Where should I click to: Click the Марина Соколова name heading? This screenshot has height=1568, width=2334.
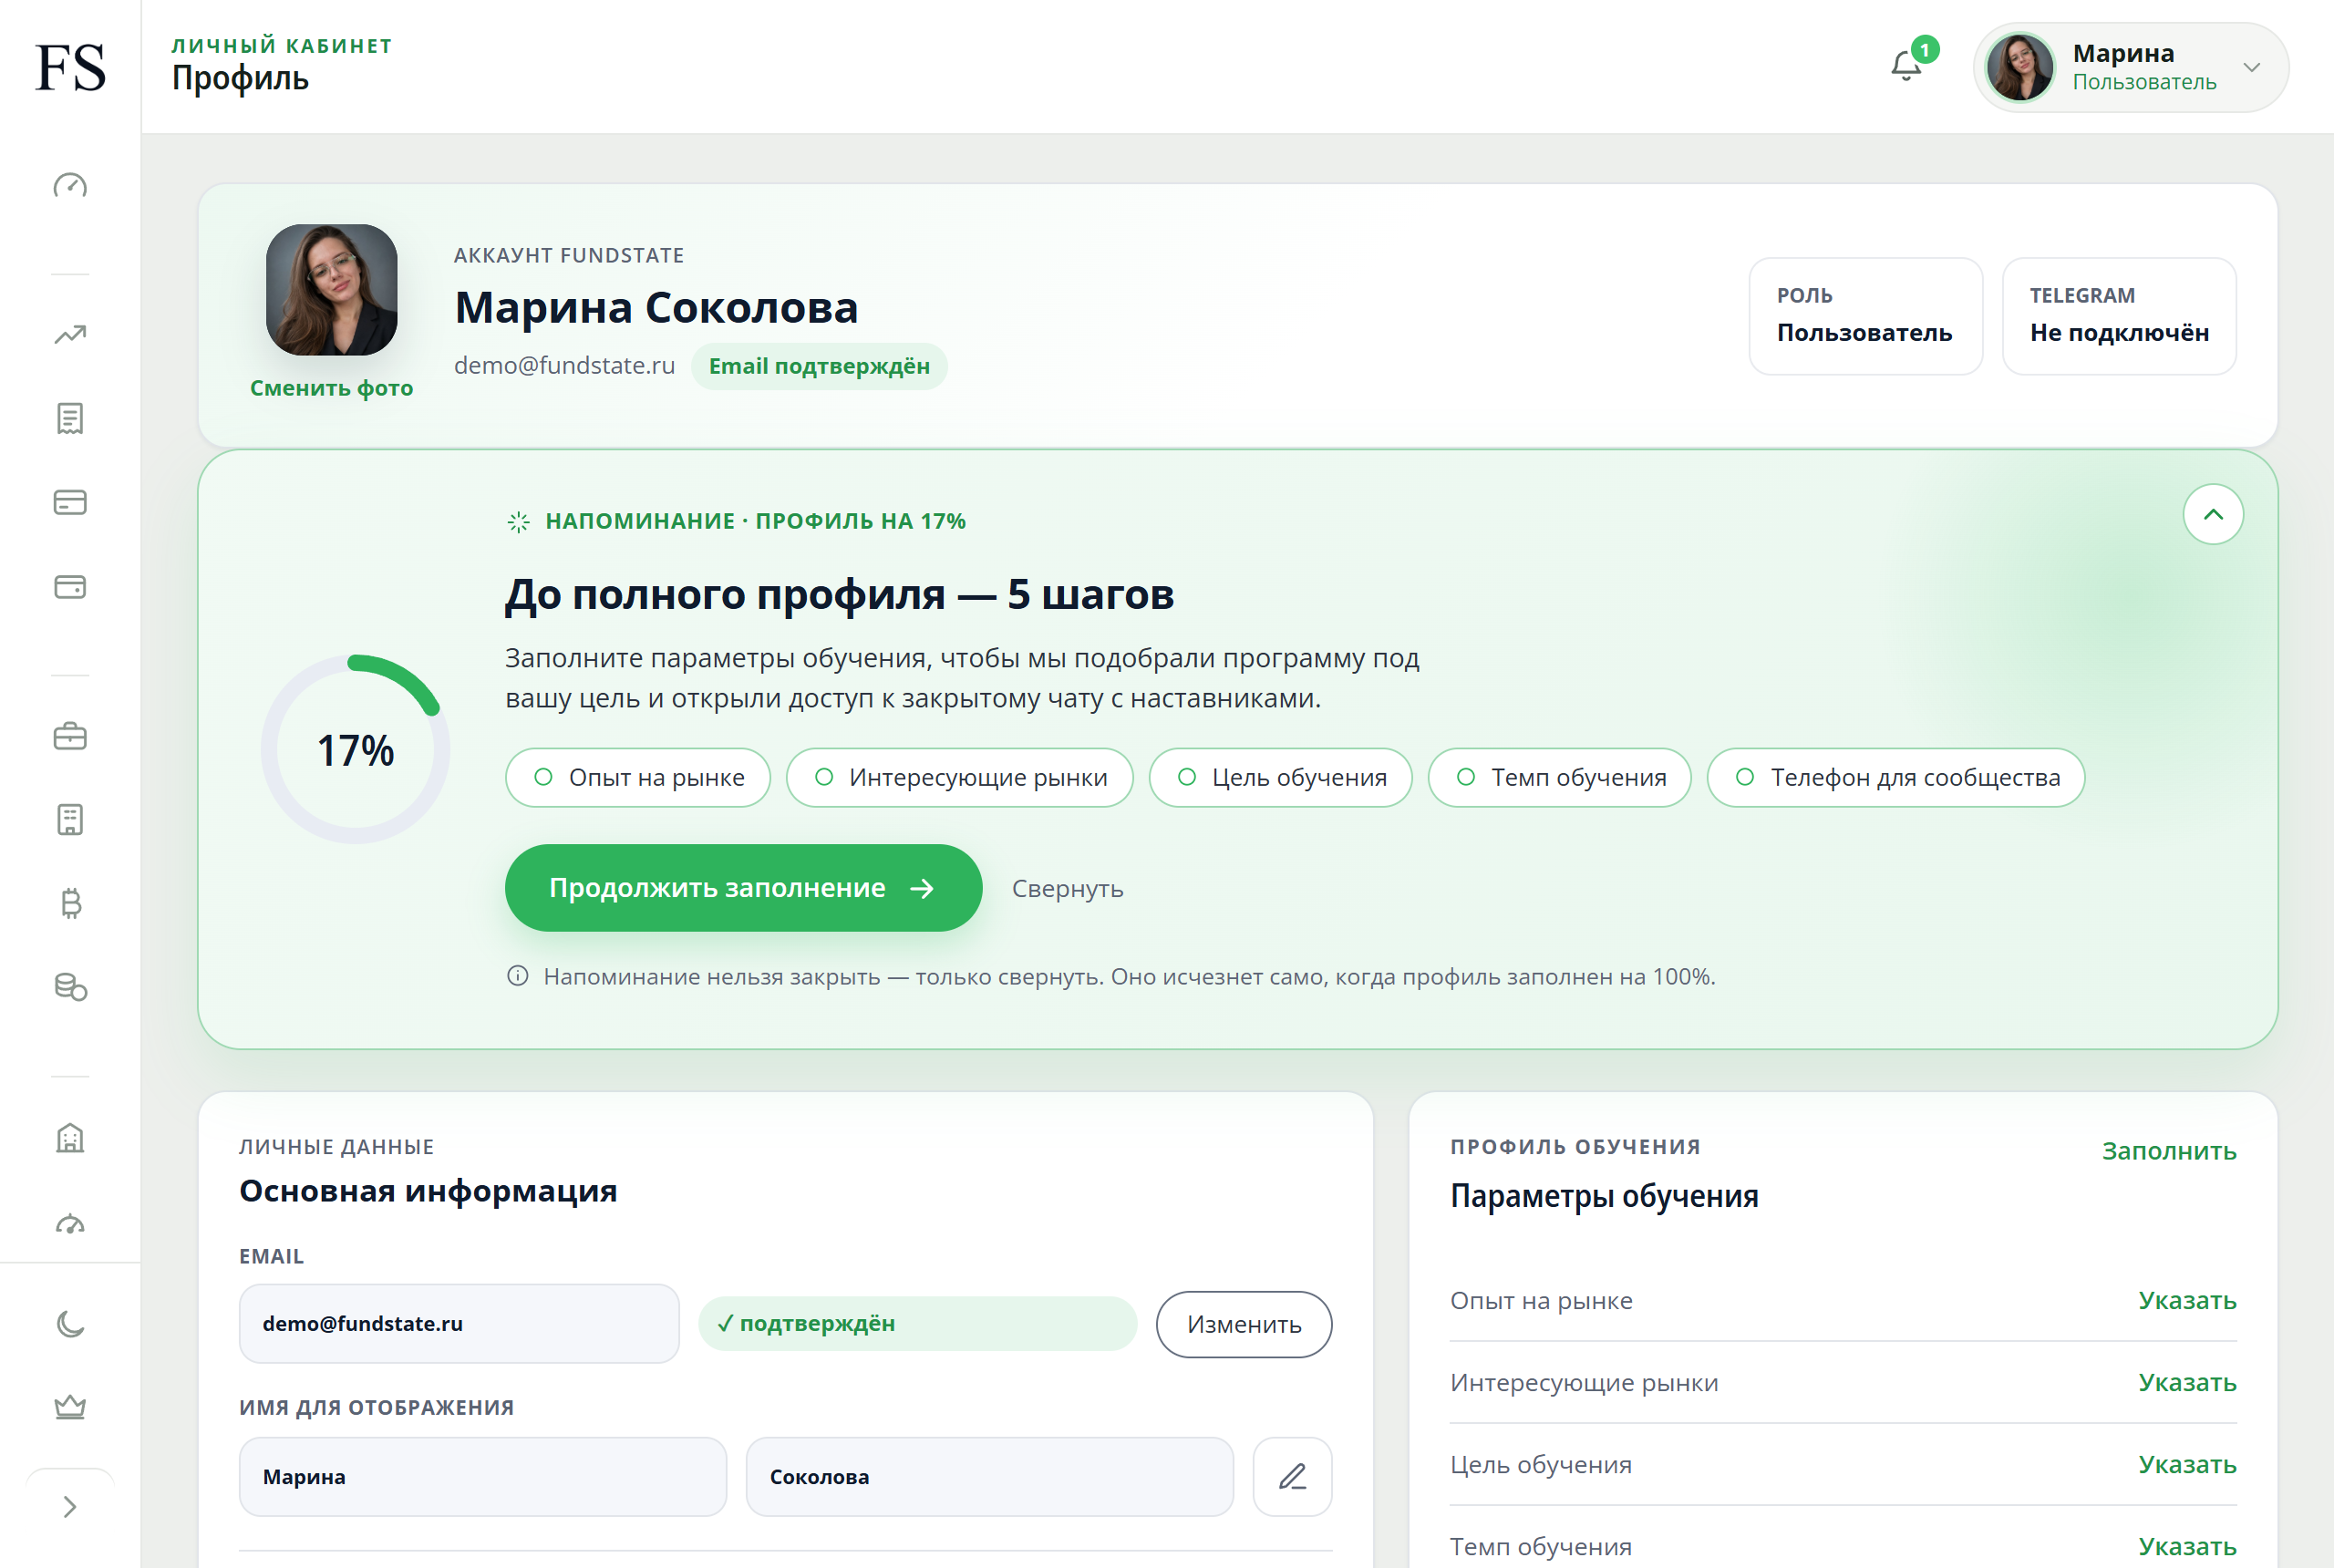(x=656, y=307)
